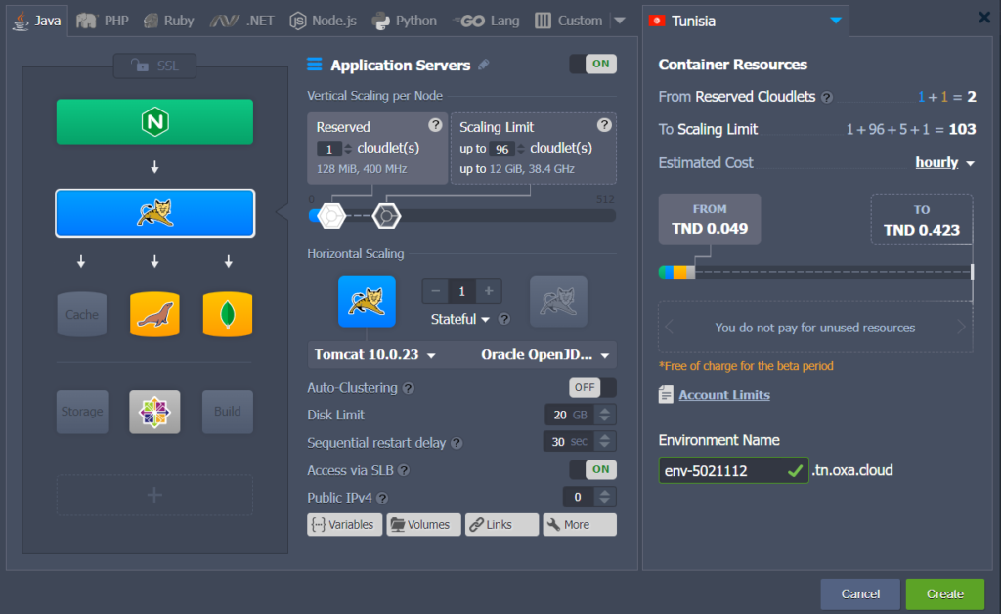
Task: Switch to the PHP tab
Action: [102, 21]
